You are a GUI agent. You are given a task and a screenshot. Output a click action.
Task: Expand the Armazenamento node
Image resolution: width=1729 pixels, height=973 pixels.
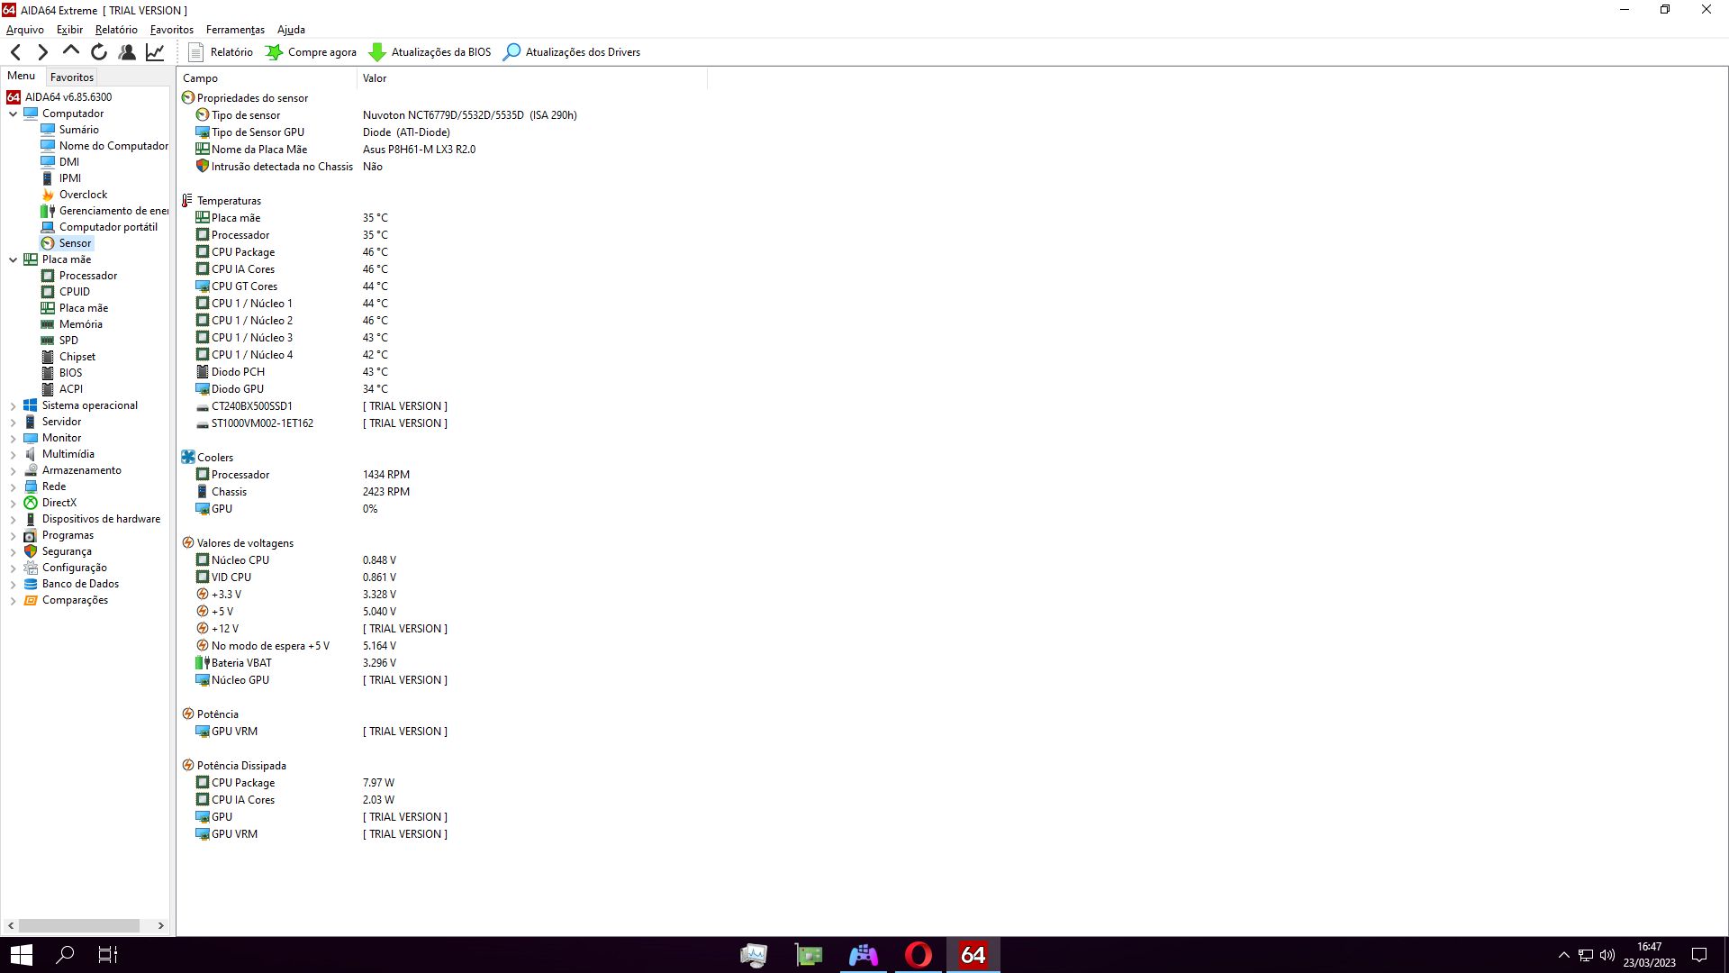[x=13, y=470]
